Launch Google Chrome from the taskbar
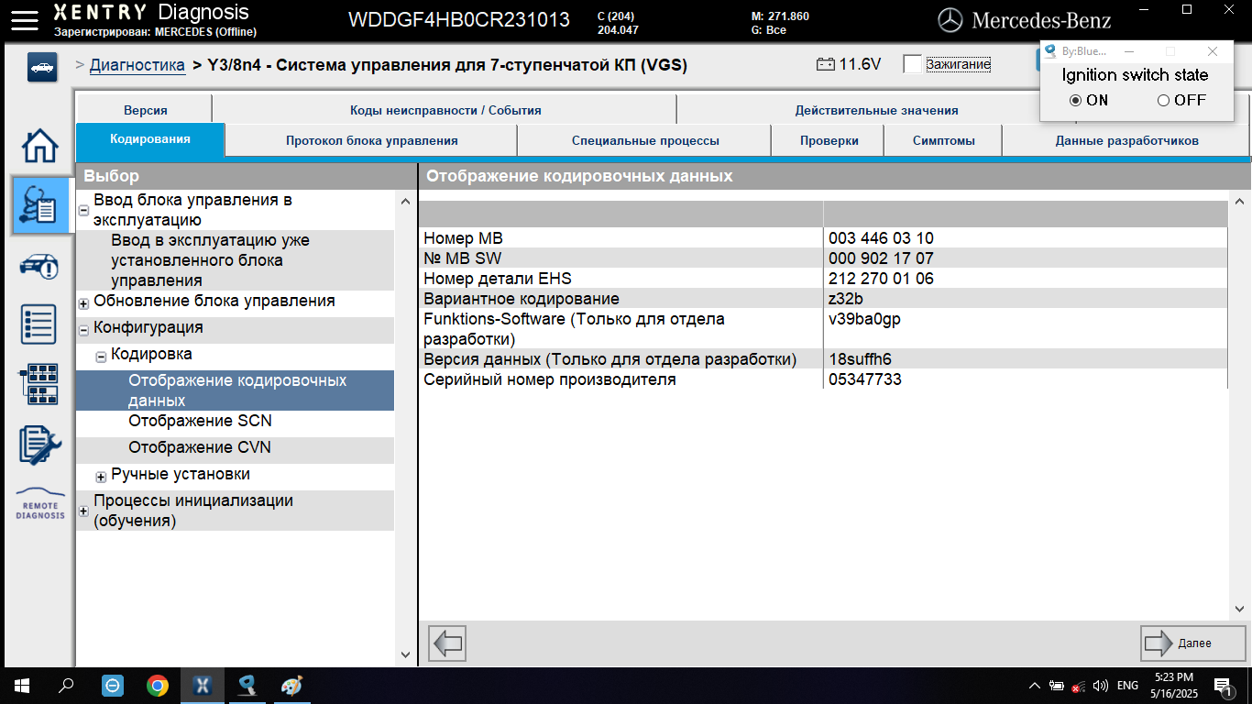This screenshot has width=1252, height=704. click(158, 685)
